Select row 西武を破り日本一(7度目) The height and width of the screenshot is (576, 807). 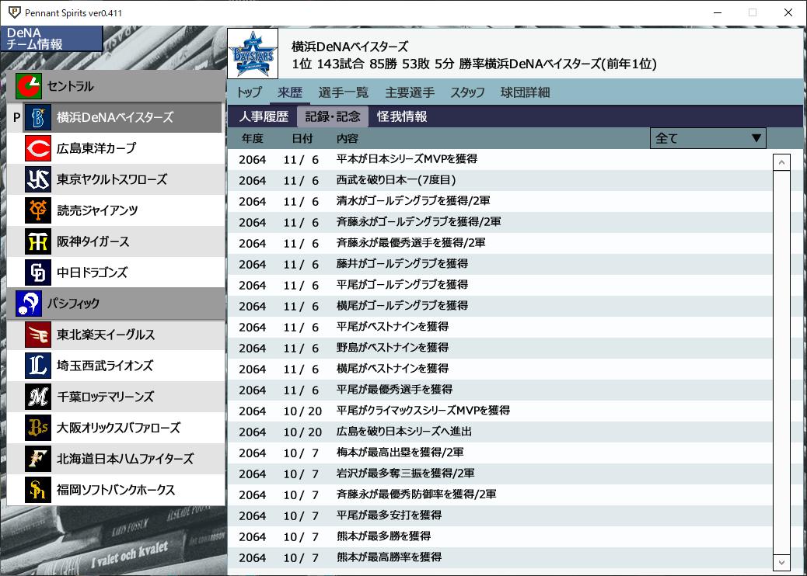[499, 180]
